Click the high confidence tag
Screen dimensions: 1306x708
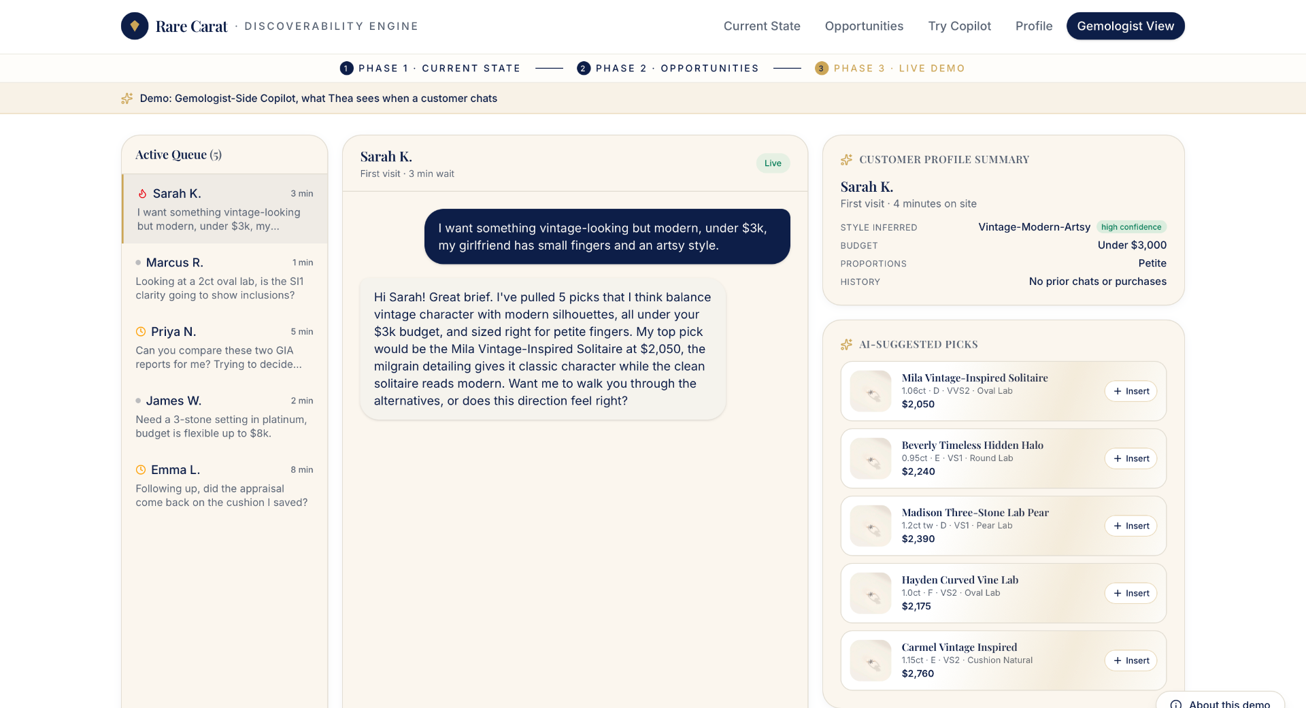tap(1131, 227)
